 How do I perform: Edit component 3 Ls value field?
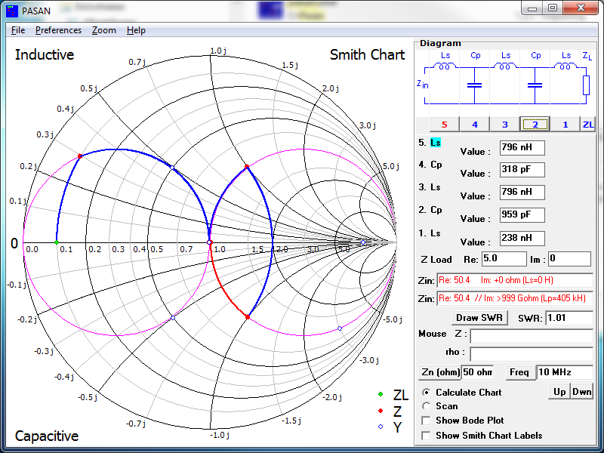coord(522,193)
